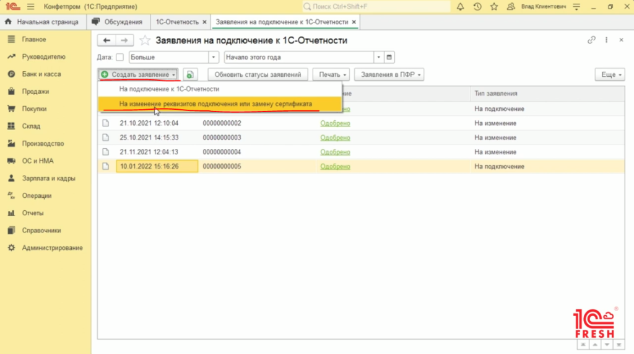The width and height of the screenshot is (634, 354).
Task: Open the calendar picker
Action: [x=389, y=57]
